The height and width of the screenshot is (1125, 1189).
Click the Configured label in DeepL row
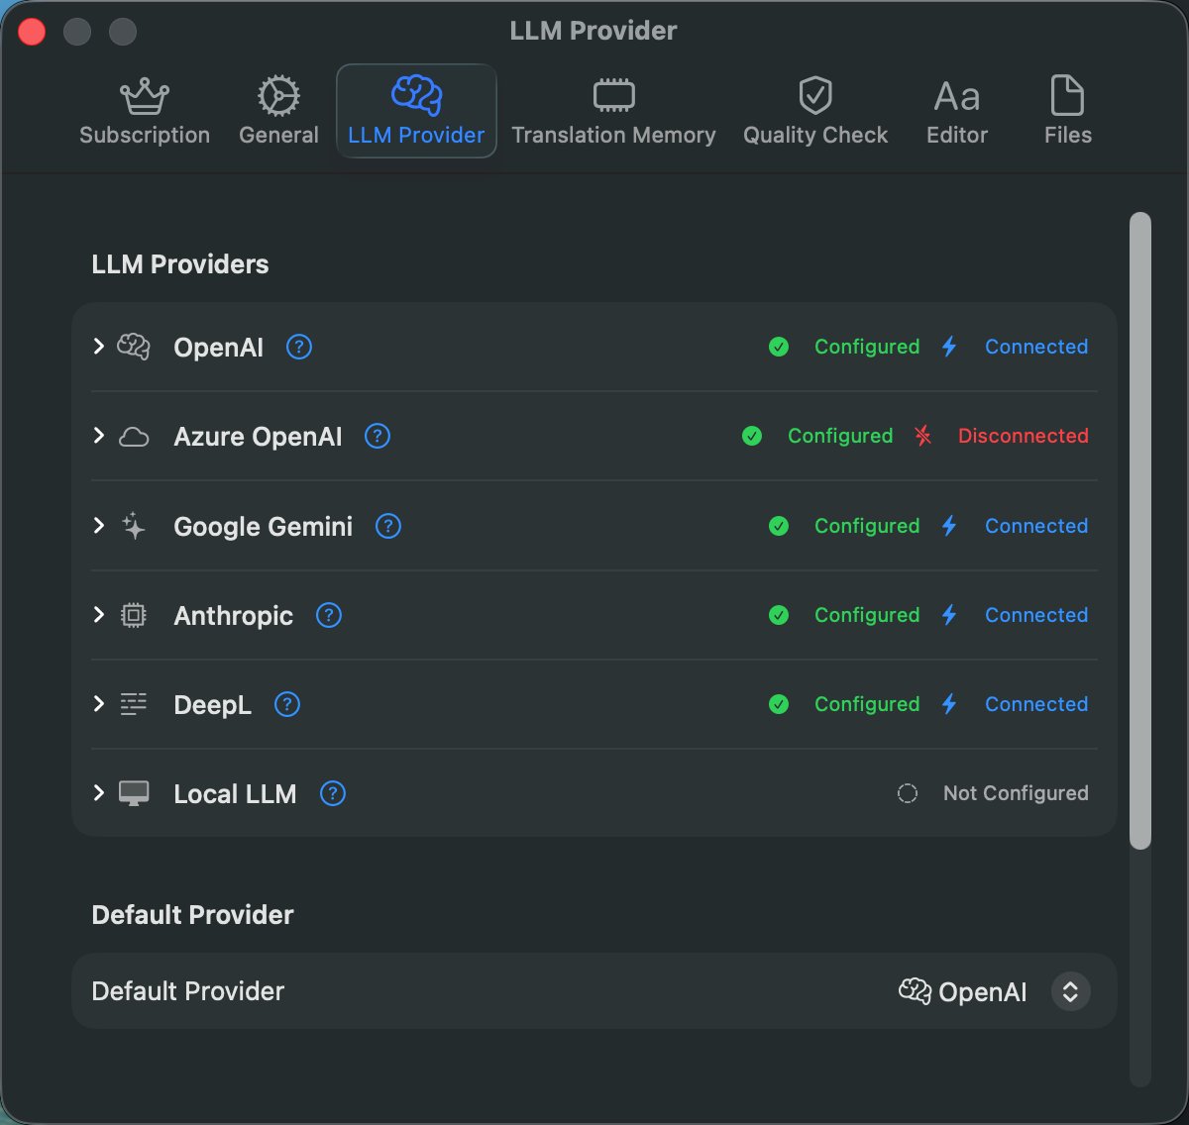(x=867, y=704)
